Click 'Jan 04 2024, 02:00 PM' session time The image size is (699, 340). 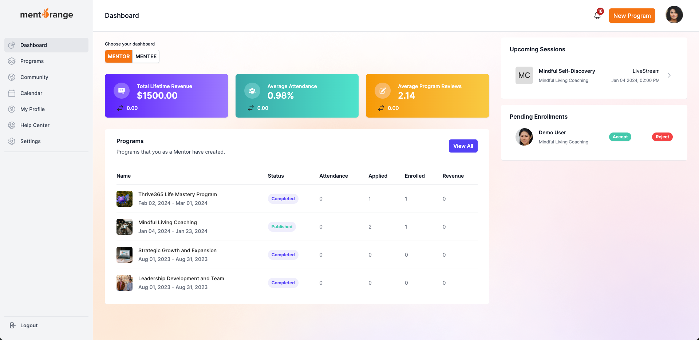(635, 80)
